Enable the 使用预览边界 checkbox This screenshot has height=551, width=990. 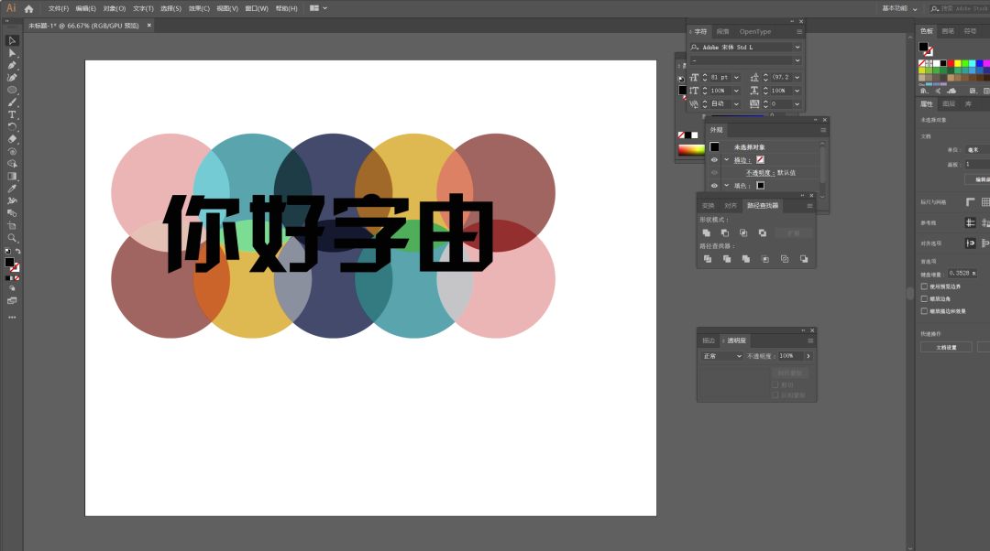(x=923, y=286)
